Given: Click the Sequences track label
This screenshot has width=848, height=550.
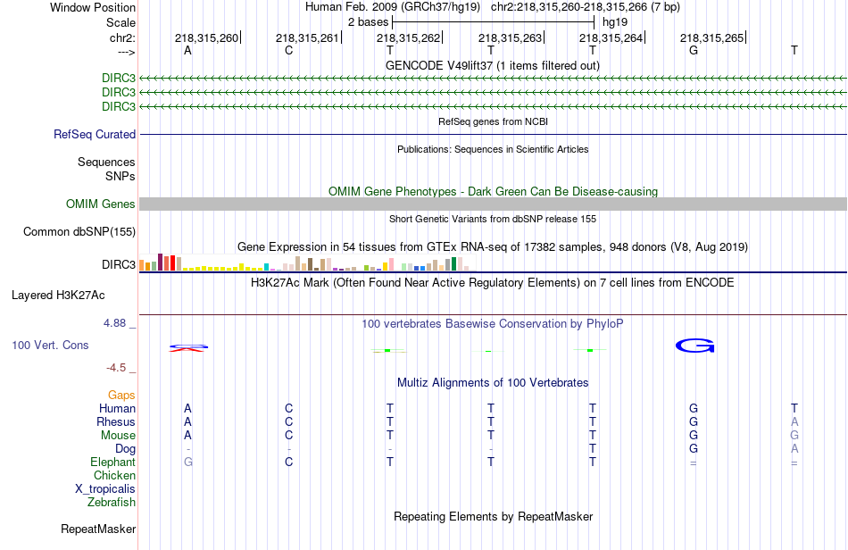Looking at the screenshot, I should (x=106, y=162).
